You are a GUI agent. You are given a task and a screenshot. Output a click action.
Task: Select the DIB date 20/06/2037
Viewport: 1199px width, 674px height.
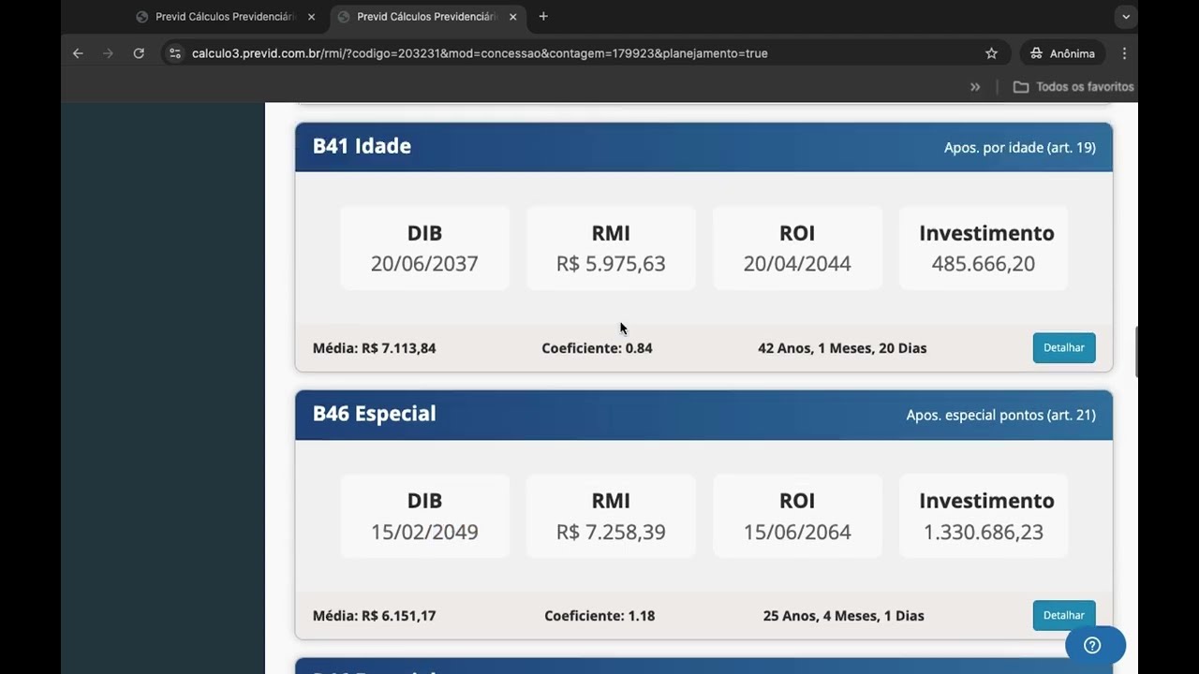click(x=424, y=263)
